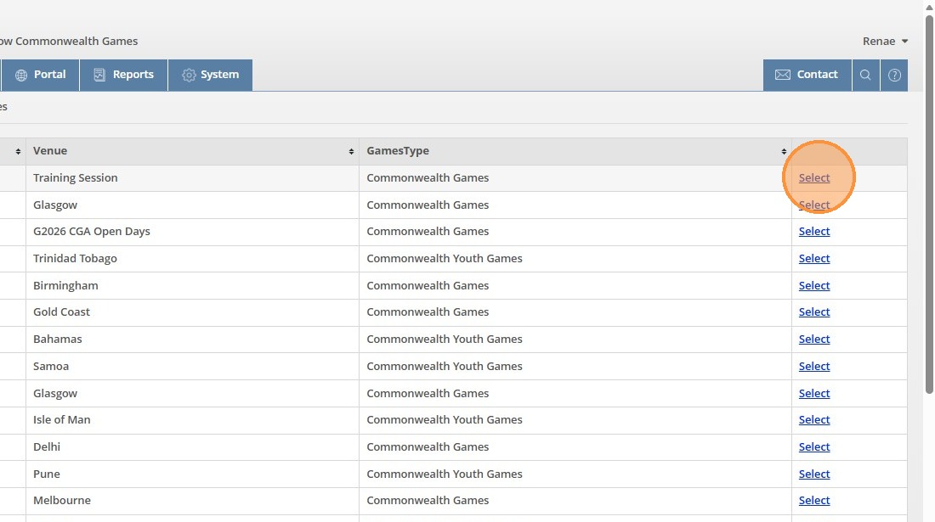Click the Reports document icon
Image resolution: width=935 pixels, height=522 pixels.
click(x=99, y=75)
